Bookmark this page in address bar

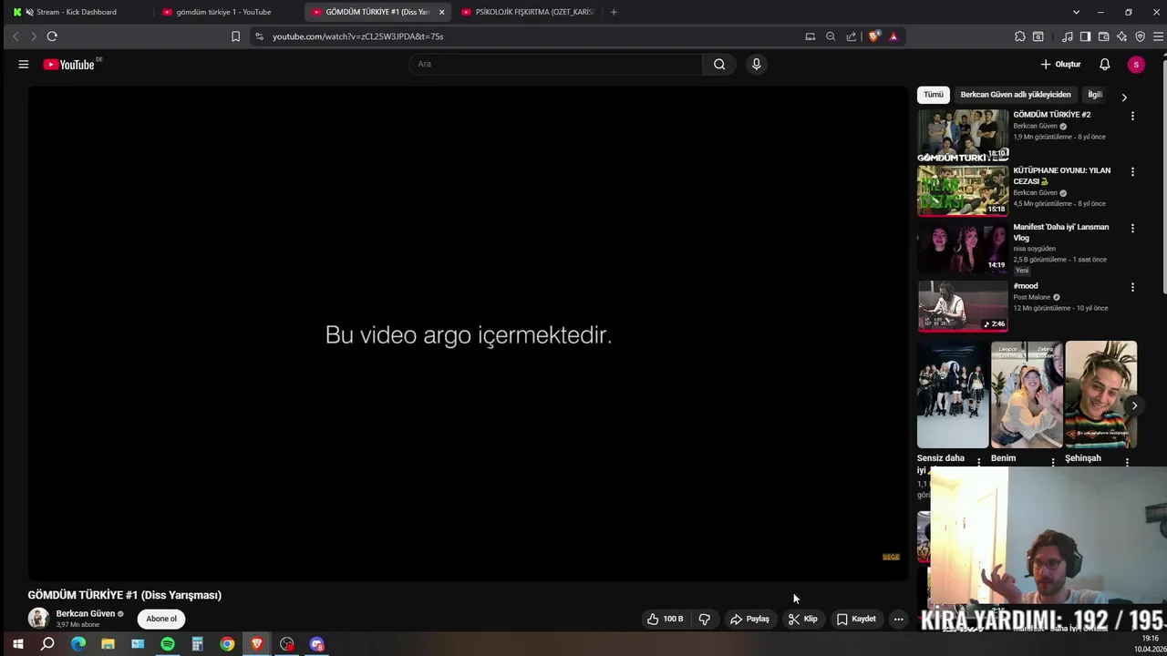click(235, 36)
